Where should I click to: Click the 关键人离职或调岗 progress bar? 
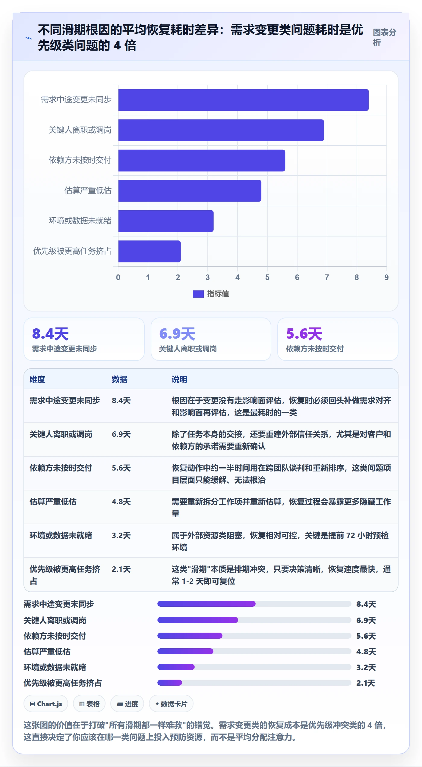[254, 620]
